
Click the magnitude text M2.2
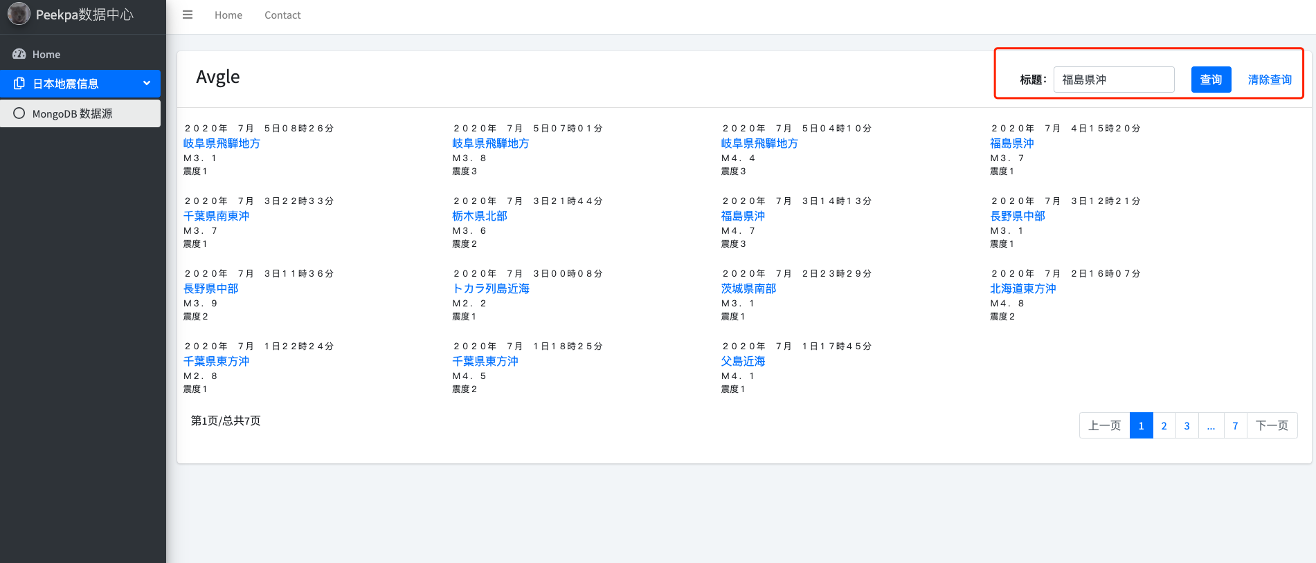tap(469, 304)
